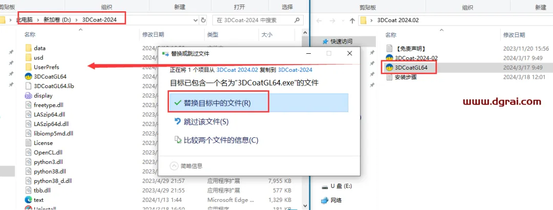553x210 pixels.
Task: Select the UserPrefs folder icon
Action: pyautogui.click(x=29, y=67)
